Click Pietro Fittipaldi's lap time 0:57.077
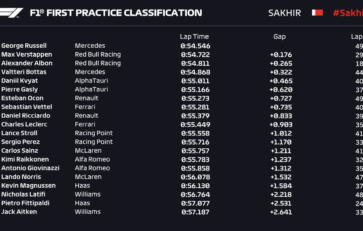Image resolution: width=363 pixels, height=231 pixels. 195,203
